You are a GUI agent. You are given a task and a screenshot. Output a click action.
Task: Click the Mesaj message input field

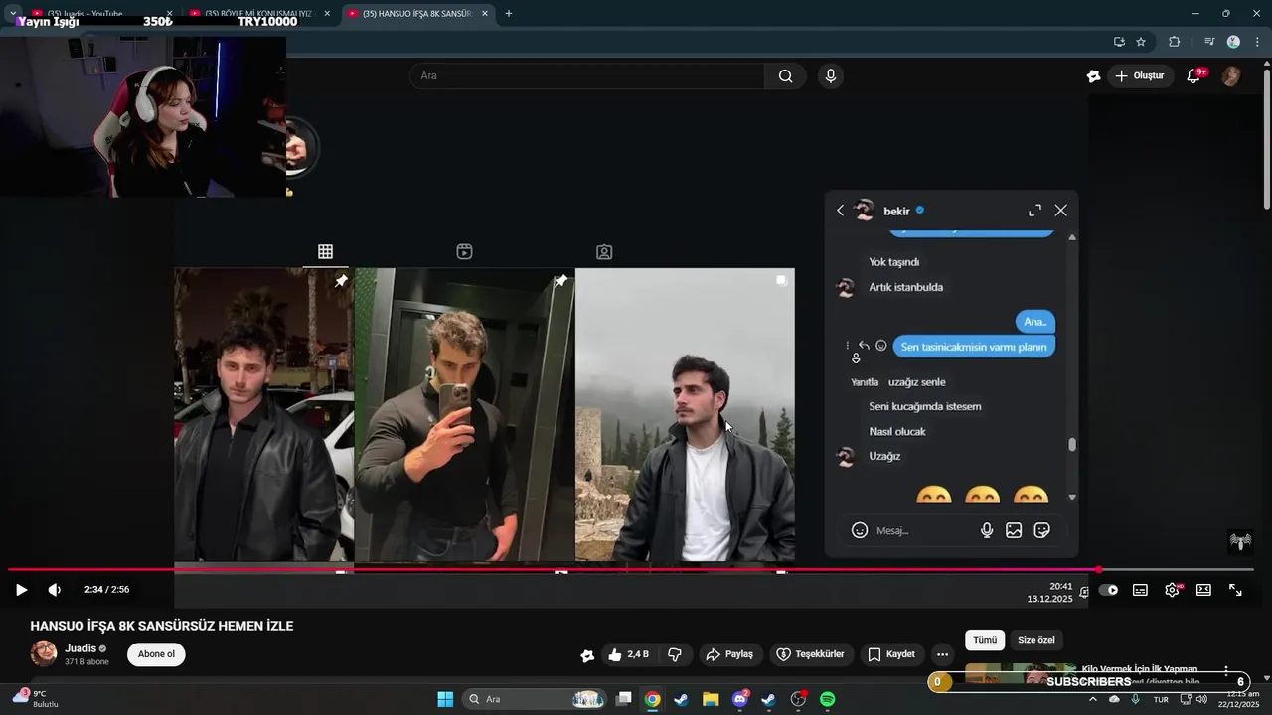pos(922,531)
